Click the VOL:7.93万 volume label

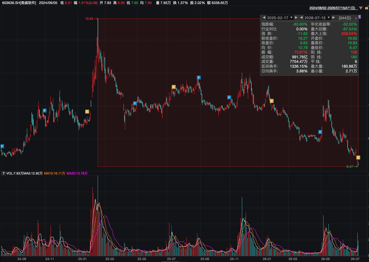[15, 174]
